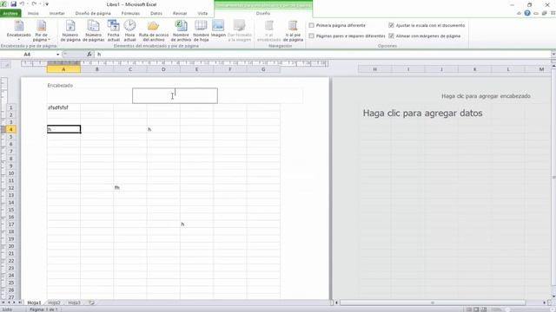Open the Customize Quick Access Toolbar arrow
Image resolution: width=556 pixels, height=312 pixels.
[x=46, y=4]
